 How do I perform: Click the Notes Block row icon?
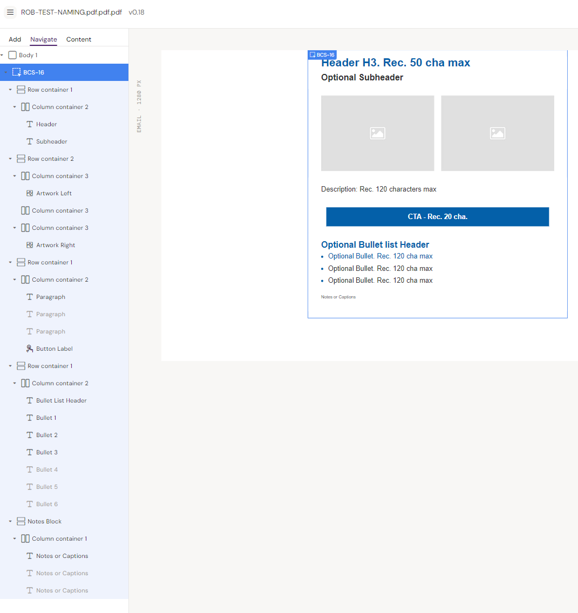point(21,521)
